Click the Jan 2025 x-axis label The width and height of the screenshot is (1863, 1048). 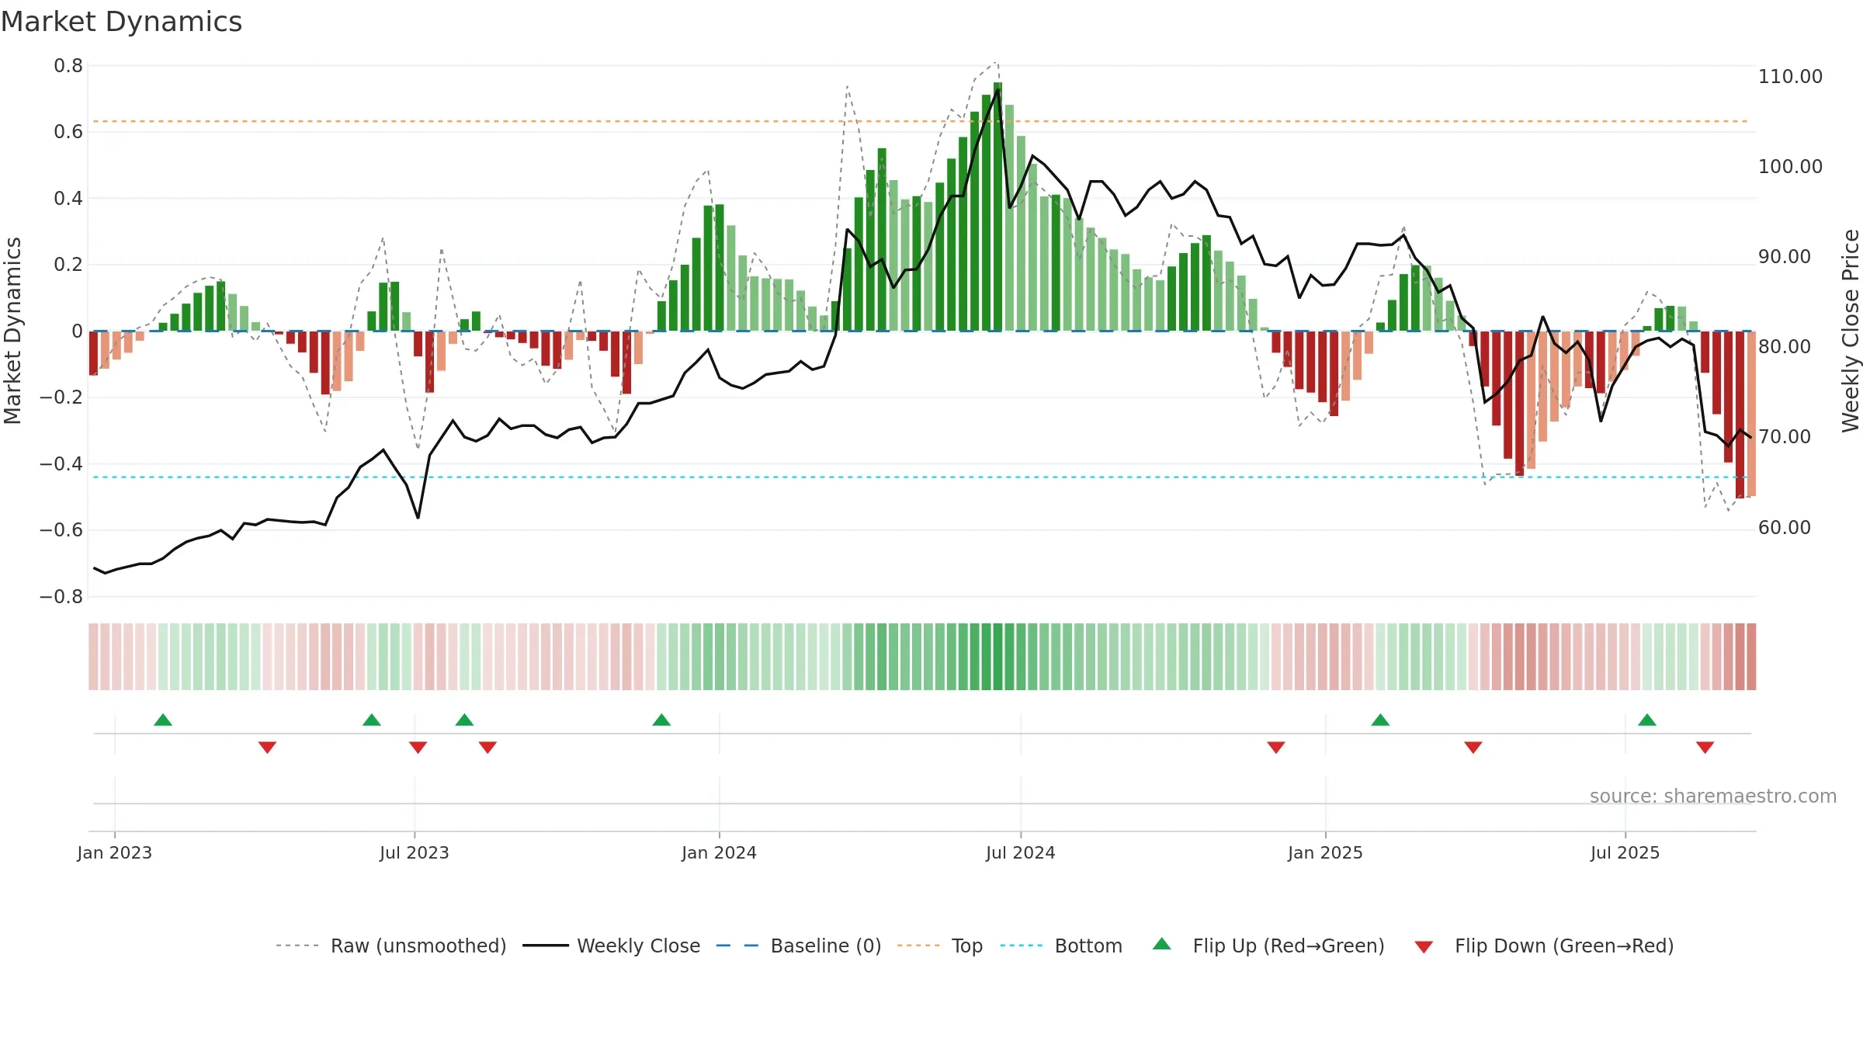[1325, 852]
